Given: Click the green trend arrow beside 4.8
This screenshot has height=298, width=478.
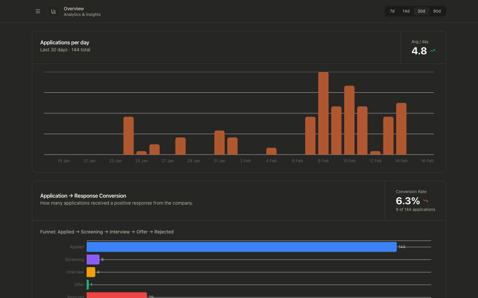Looking at the screenshot, I should point(432,51).
